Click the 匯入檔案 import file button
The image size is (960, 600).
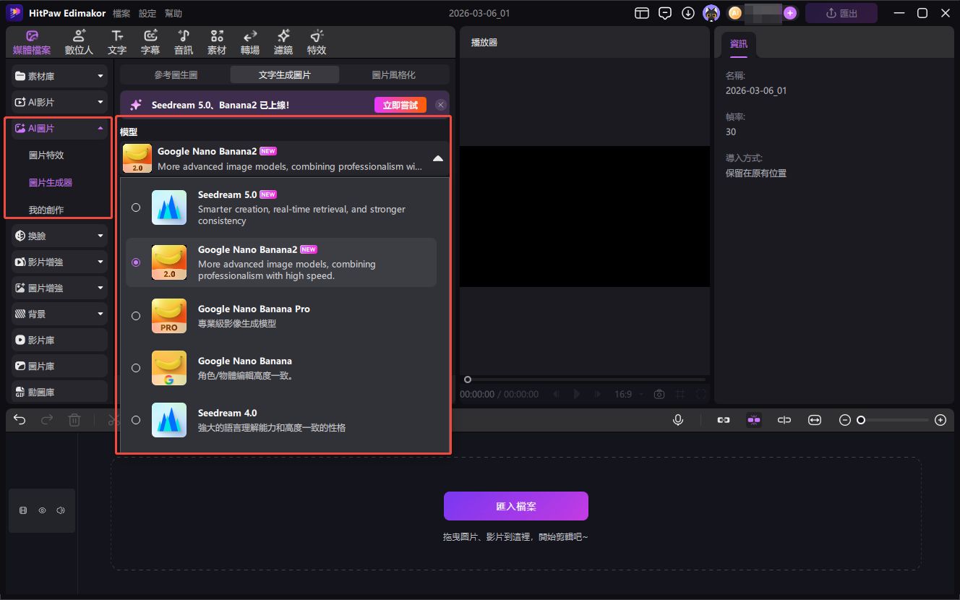pos(515,506)
